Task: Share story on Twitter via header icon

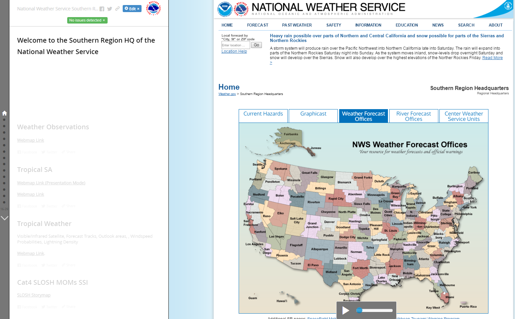Action: 110,9
